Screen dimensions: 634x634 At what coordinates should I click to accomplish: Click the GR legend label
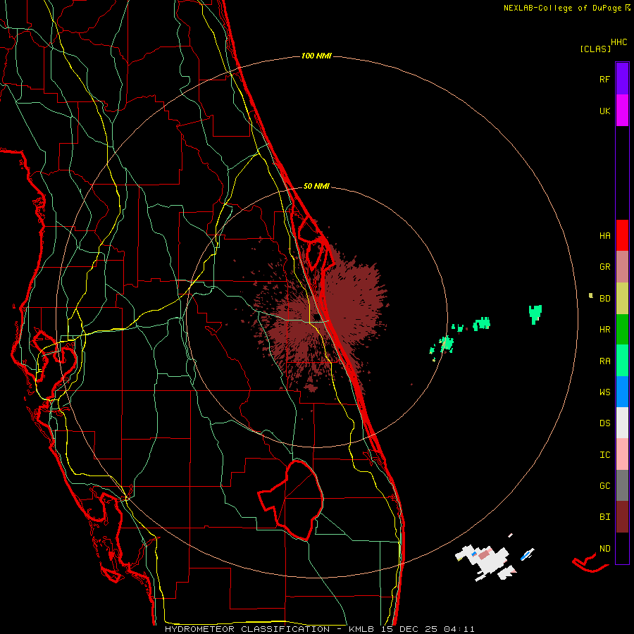(x=604, y=267)
